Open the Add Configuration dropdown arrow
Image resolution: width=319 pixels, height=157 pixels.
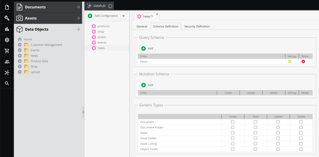[123, 16]
